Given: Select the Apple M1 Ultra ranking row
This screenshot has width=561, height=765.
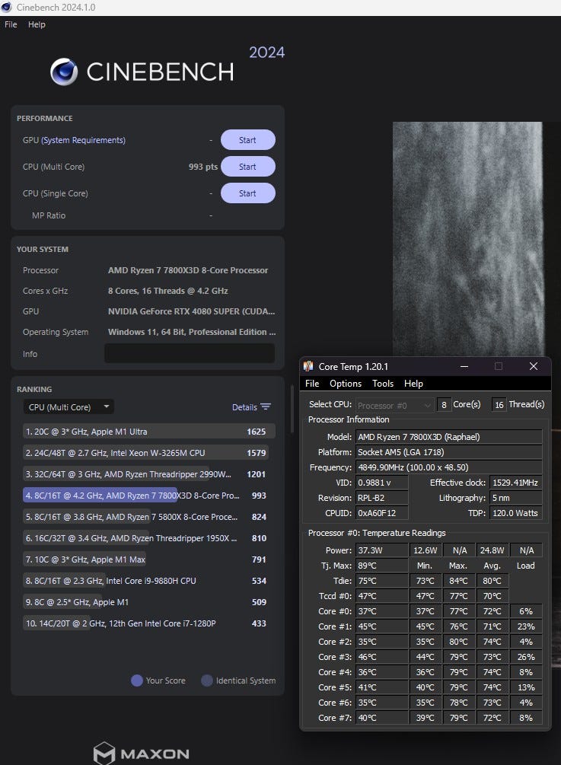Looking at the screenshot, I should pyautogui.click(x=148, y=432).
